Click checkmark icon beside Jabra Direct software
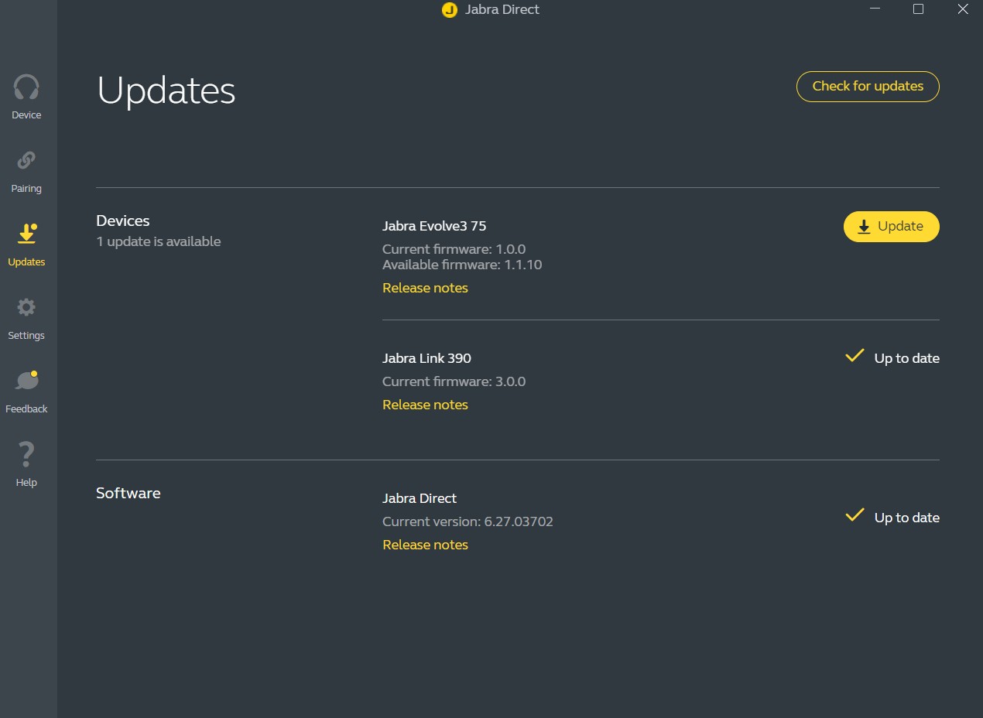 coord(855,515)
